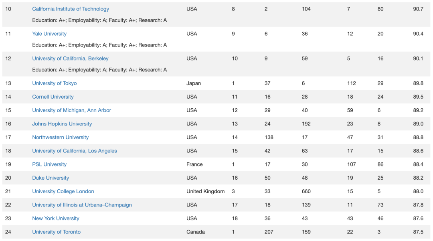Open the New York University link

(55, 219)
